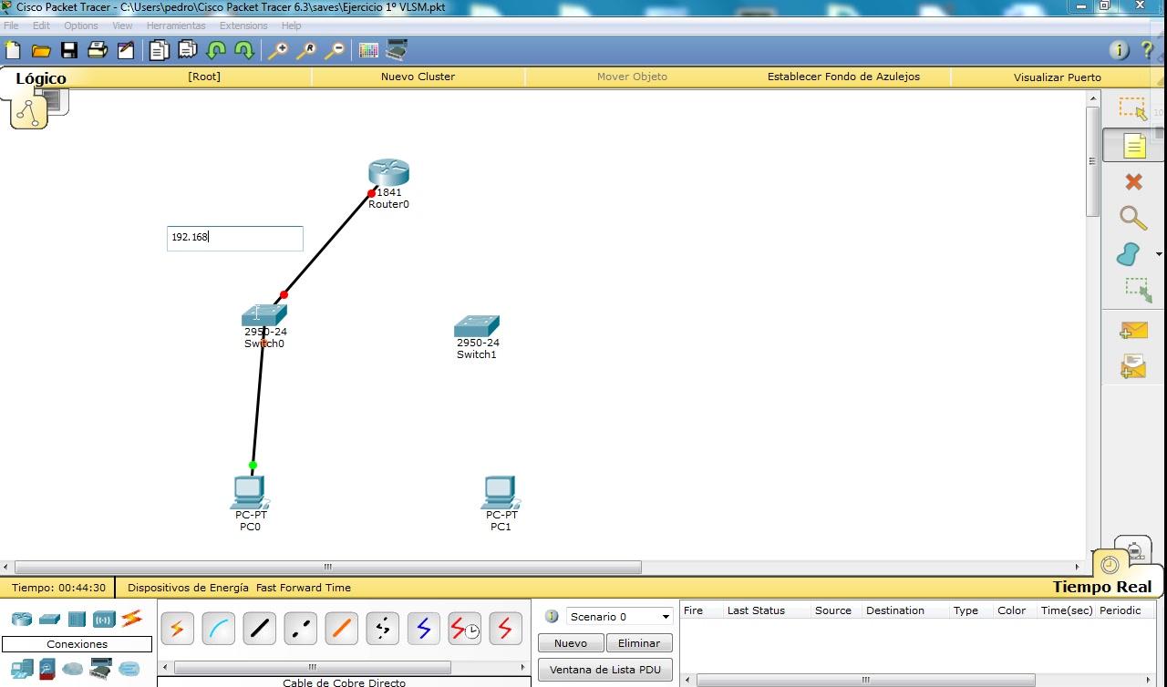The width and height of the screenshot is (1167, 687).
Task: Choose Hubs device category
Action: [77, 620]
